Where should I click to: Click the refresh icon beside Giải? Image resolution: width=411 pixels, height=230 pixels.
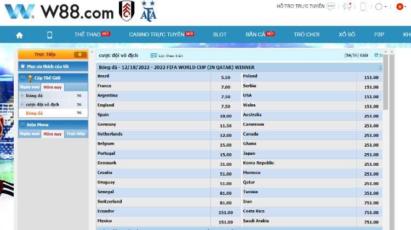376,55
